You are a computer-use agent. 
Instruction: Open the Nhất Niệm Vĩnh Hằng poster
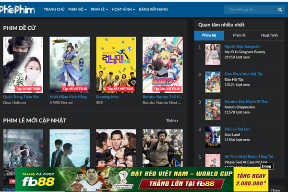(70, 65)
